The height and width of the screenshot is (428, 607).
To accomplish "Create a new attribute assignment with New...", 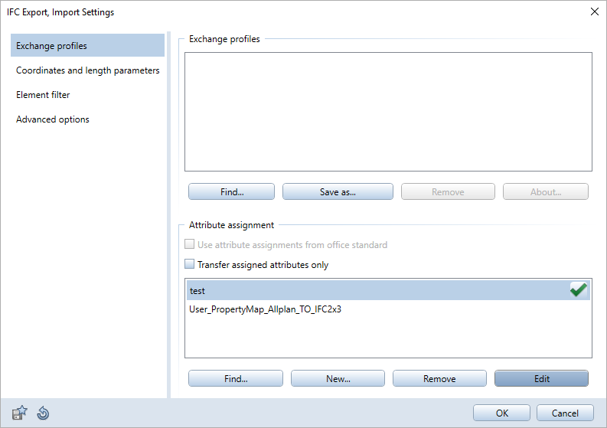I will point(338,379).
